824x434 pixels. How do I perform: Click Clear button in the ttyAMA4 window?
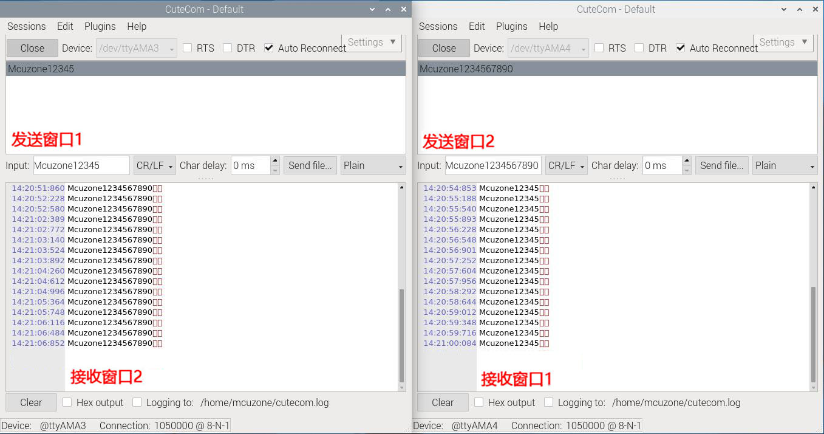click(443, 402)
